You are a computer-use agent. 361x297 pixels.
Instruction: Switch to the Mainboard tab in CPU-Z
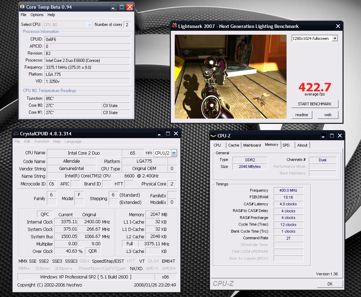[x=252, y=145]
